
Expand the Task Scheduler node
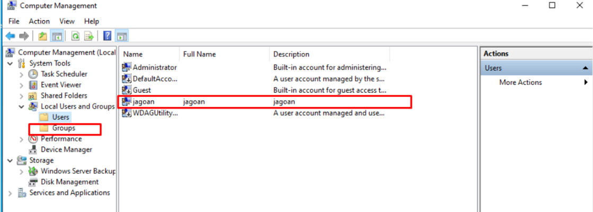(22, 74)
